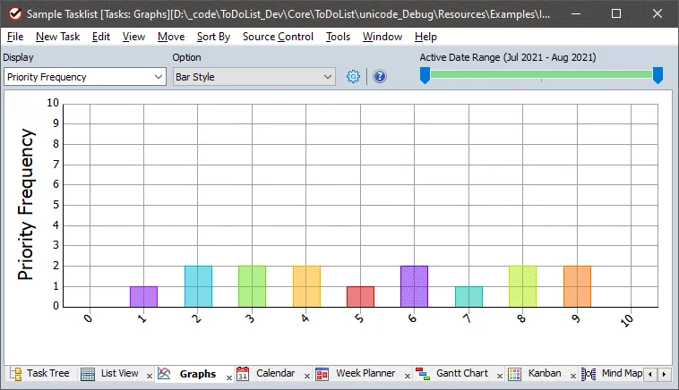The image size is (679, 390).
Task: Click the purple bar for priority 6
Action: click(x=414, y=286)
